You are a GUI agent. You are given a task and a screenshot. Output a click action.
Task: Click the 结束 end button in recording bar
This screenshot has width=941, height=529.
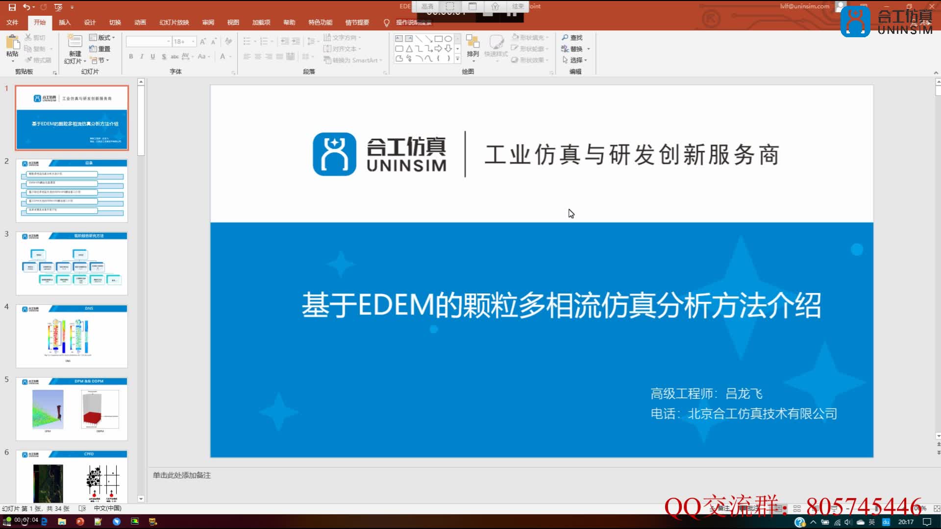[518, 6]
